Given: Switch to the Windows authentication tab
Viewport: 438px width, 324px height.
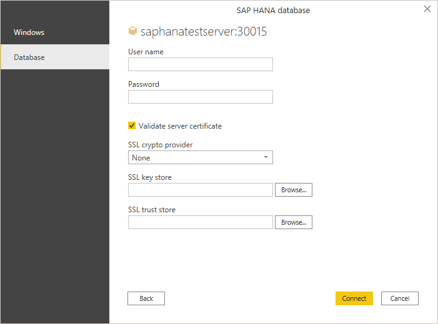Looking at the screenshot, I should point(55,32).
